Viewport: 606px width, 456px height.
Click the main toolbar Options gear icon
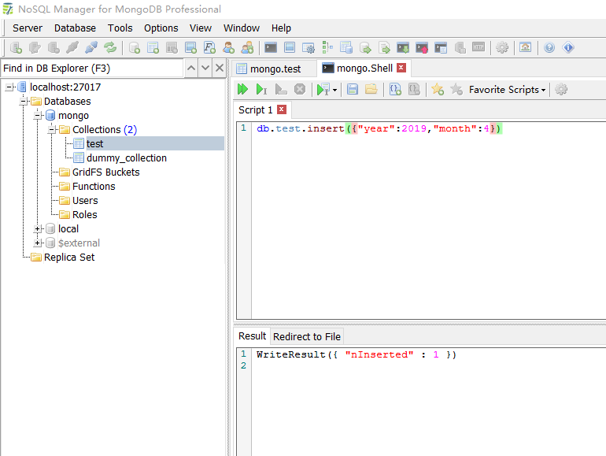[502, 47]
